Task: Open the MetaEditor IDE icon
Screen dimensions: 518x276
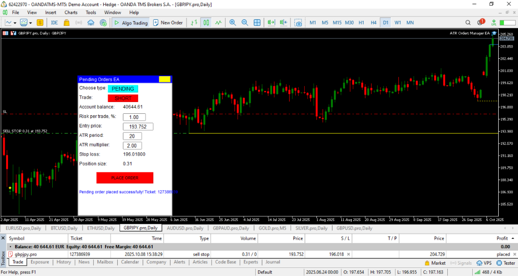Action: point(55,23)
